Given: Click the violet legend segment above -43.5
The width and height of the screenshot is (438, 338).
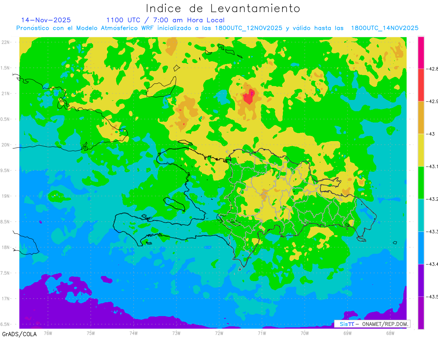Looking at the screenshot, I should click(x=421, y=280).
